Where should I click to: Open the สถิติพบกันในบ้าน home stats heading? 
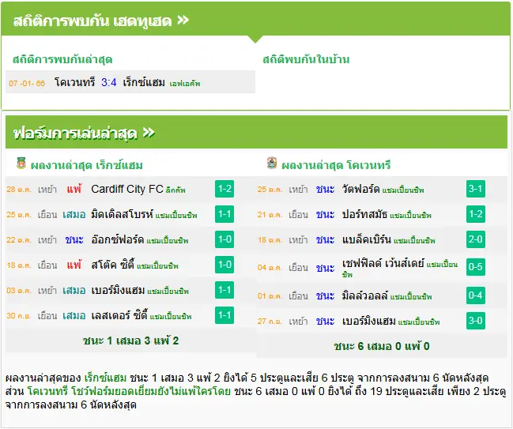pos(306,59)
